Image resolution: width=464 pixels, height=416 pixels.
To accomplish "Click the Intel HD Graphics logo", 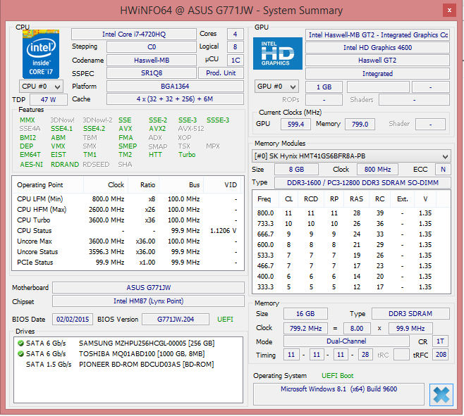I will tap(278, 53).
